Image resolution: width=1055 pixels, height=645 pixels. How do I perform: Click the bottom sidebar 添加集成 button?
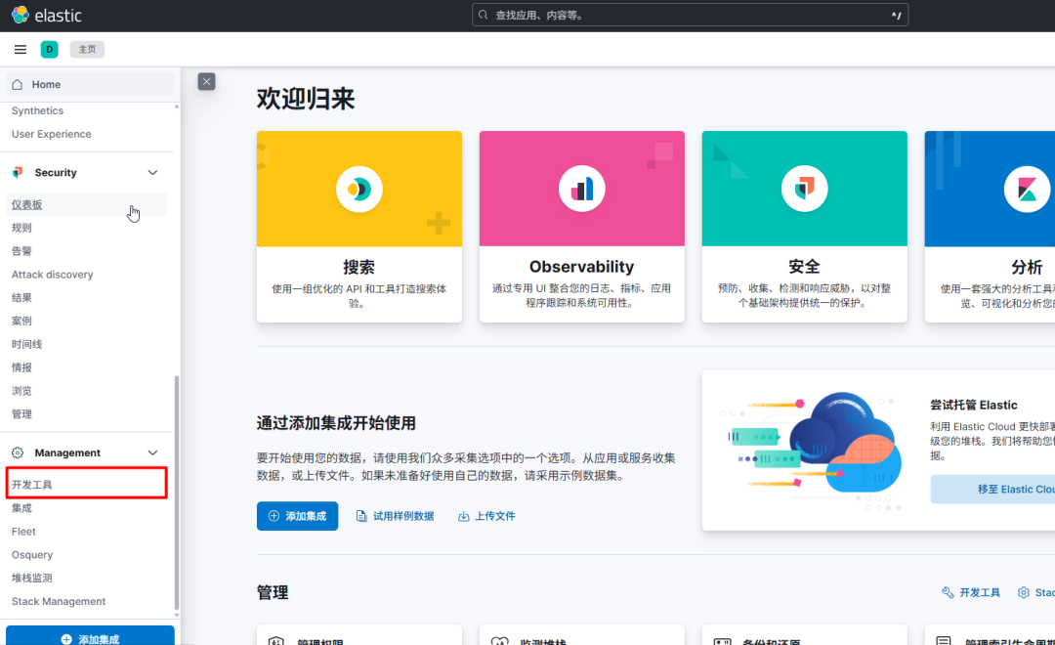[x=90, y=635]
